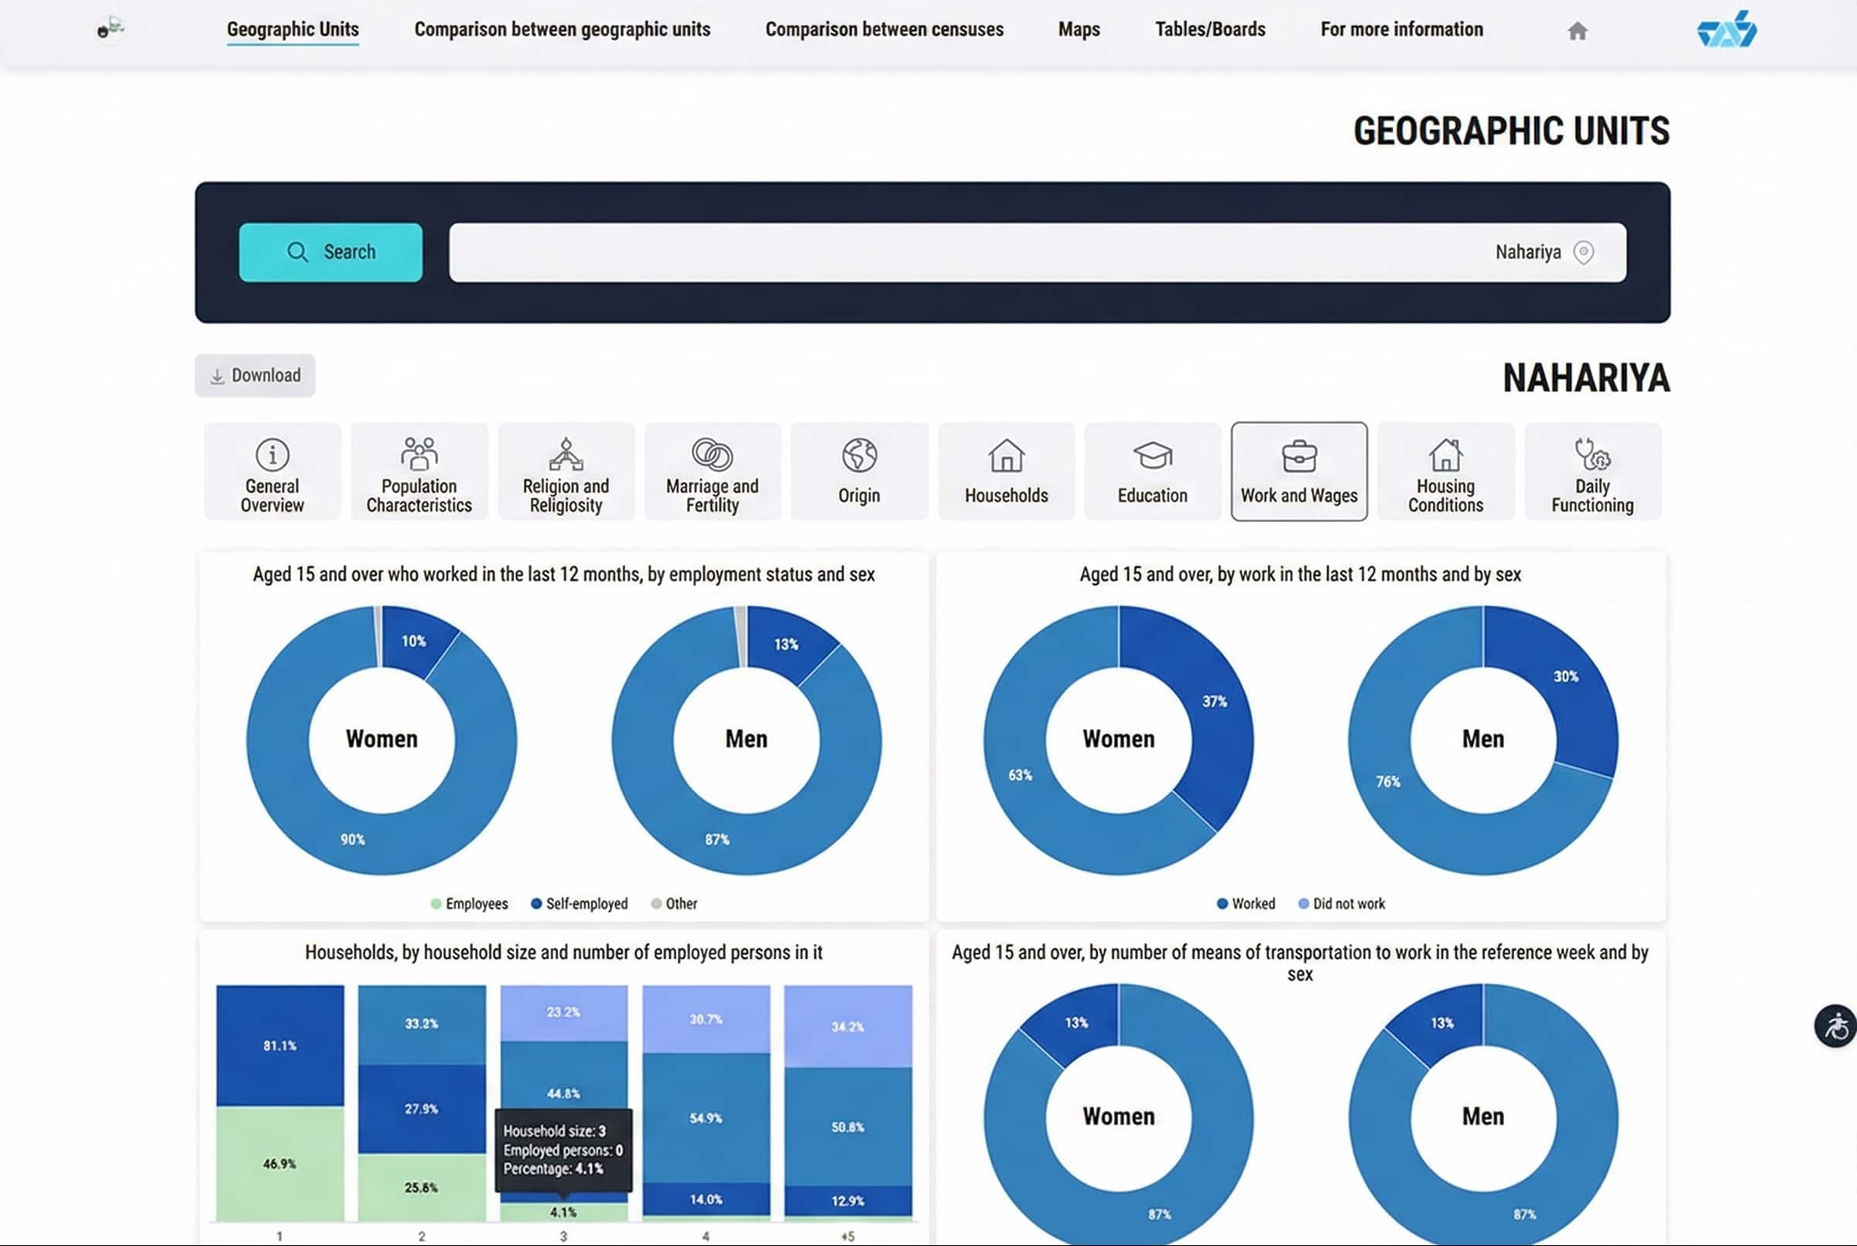
Task: Click the location pin next to Nahariya
Action: pyautogui.click(x=1584, y=252)
